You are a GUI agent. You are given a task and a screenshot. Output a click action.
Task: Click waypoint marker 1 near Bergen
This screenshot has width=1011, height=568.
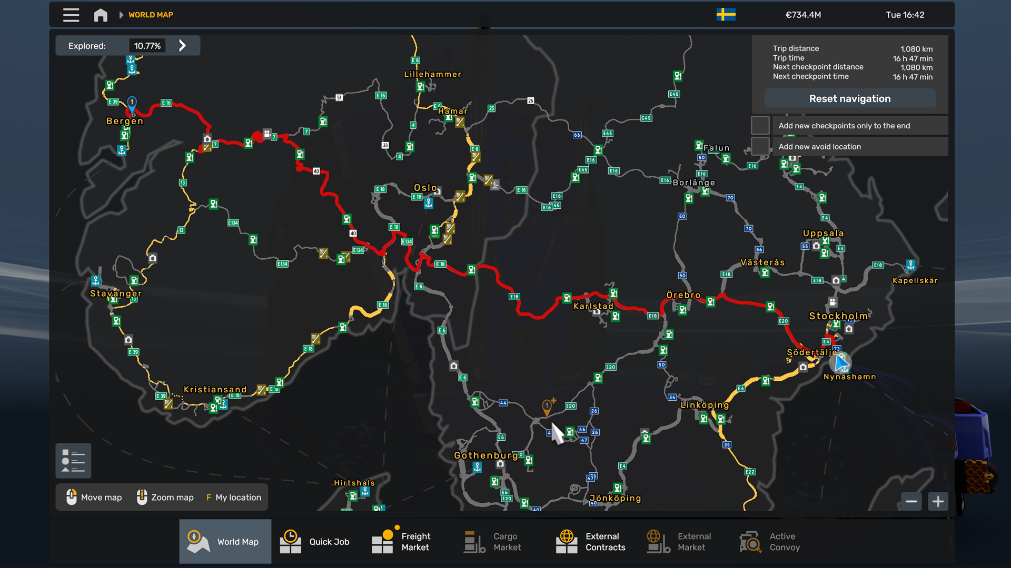pyautogui.click(x=132, y=102)
